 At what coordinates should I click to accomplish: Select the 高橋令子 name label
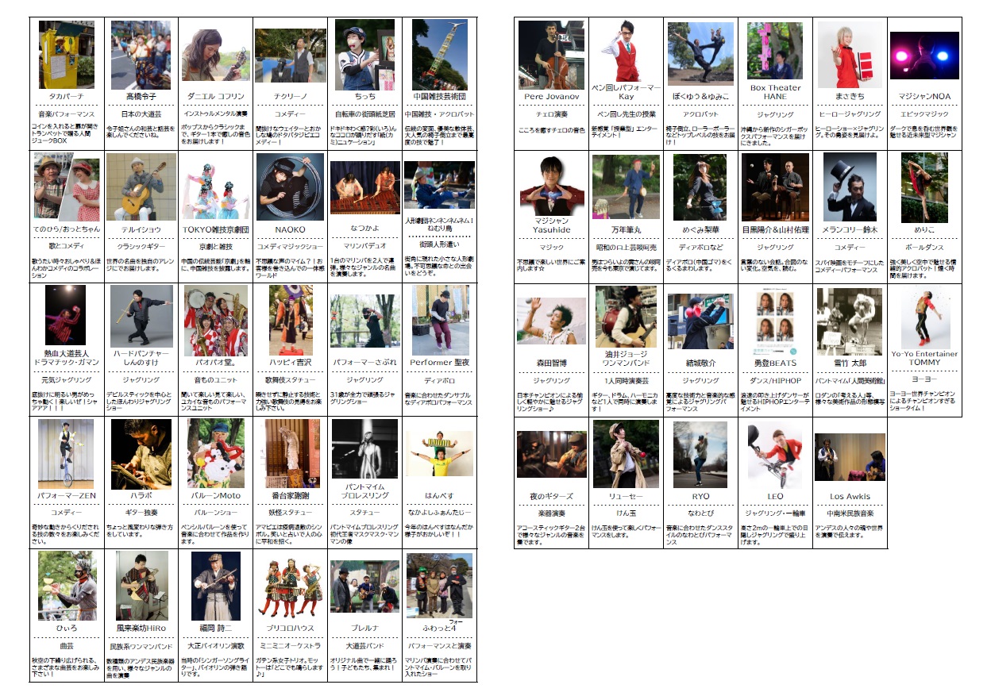141,96
